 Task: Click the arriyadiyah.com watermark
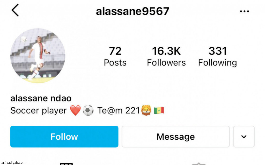tap(13, 163)
